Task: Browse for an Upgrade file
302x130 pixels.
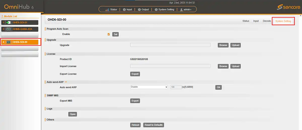Action: 223,45
